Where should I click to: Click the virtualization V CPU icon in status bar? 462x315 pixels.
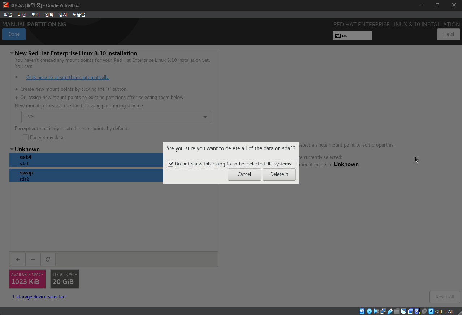[x=417, y=311]
